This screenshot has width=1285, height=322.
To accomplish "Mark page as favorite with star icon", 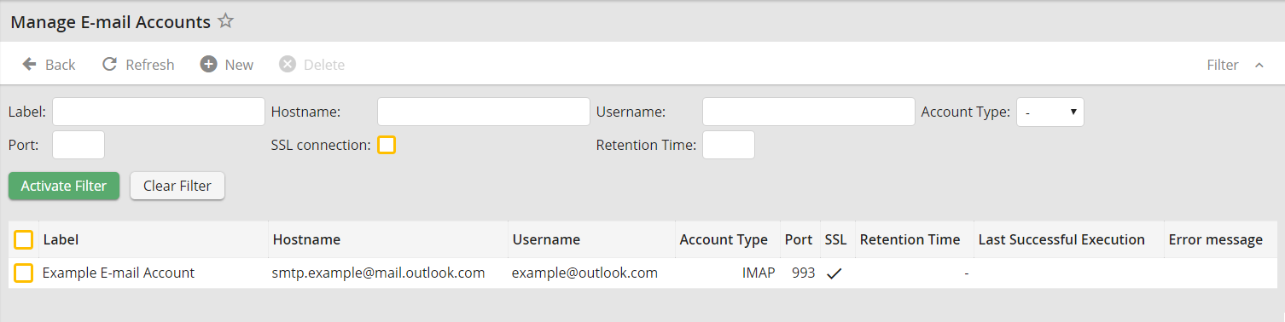I will click(225, 21).
